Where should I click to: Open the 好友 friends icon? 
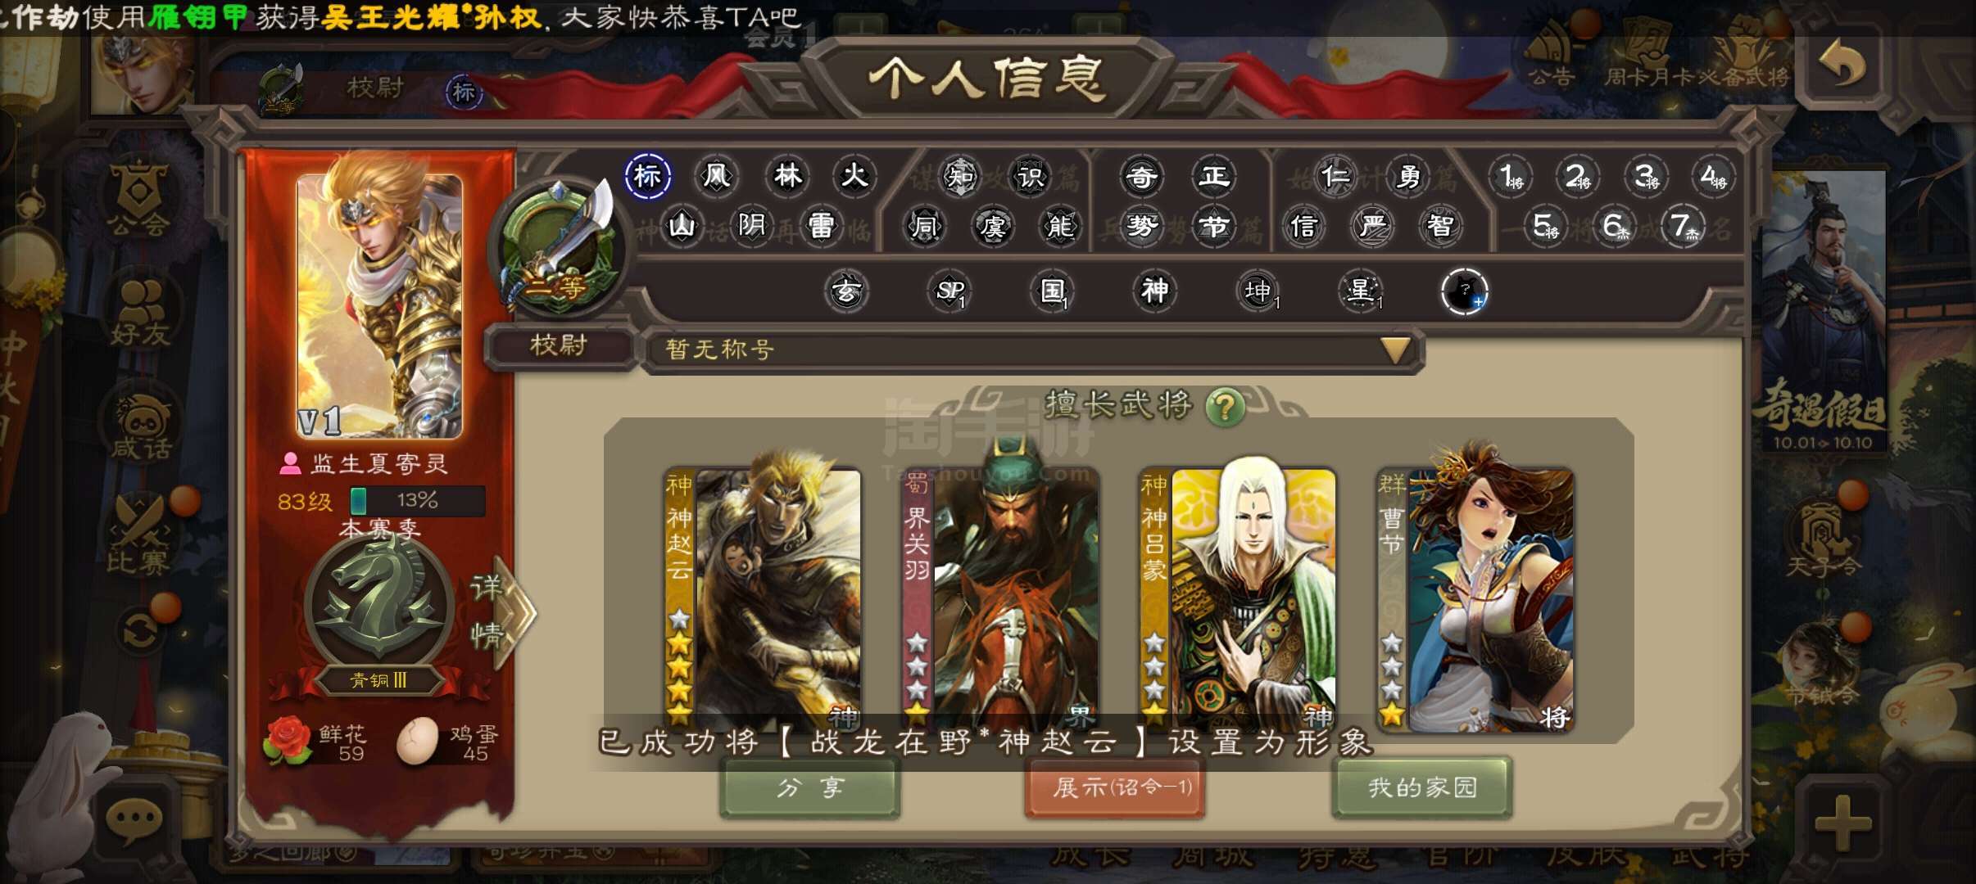tap(141, 313)
